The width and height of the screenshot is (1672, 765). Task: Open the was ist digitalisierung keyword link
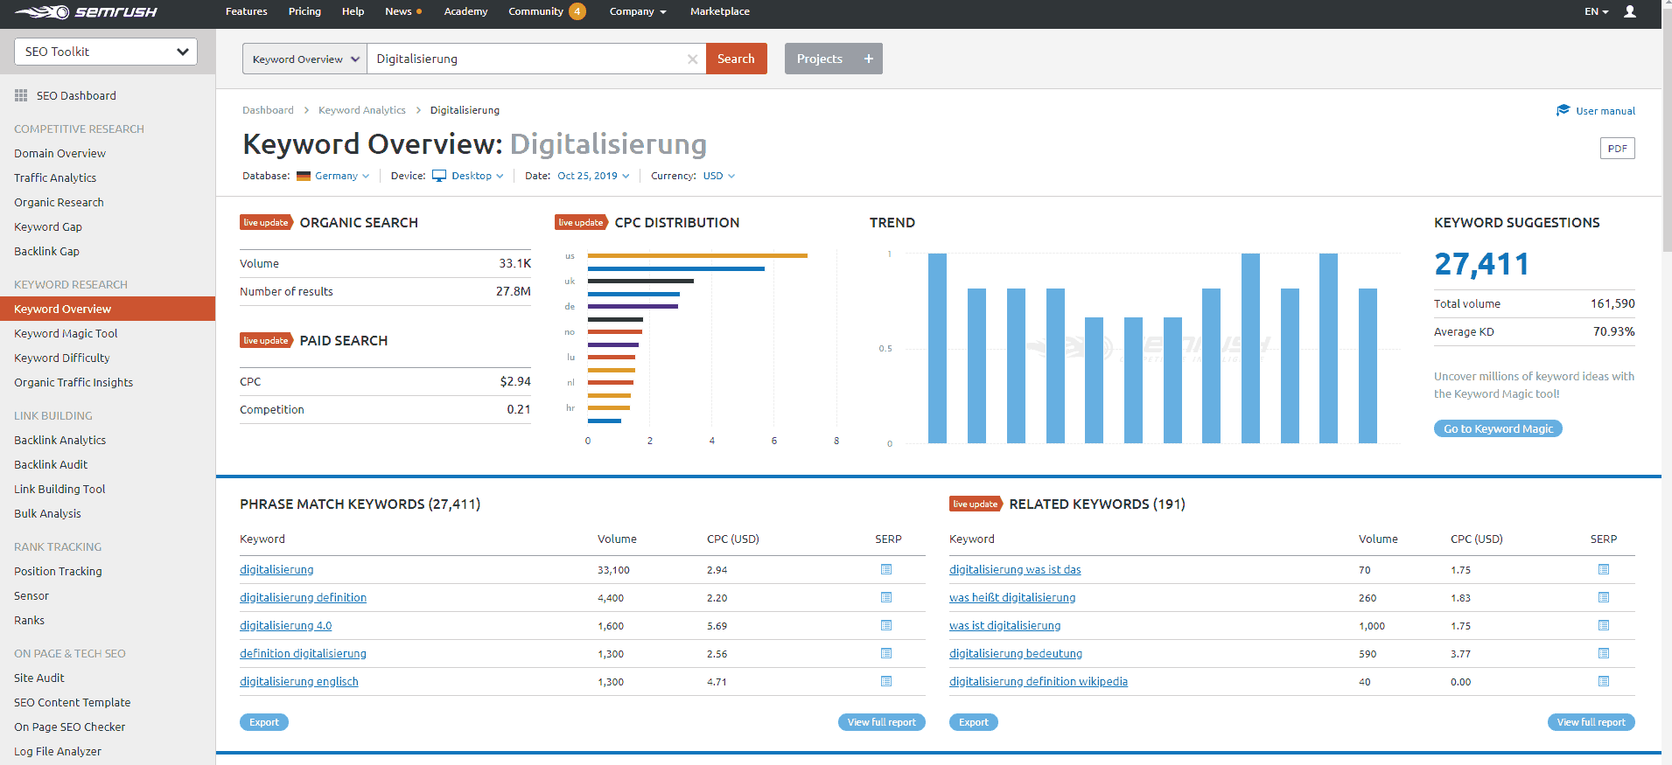[x=1004, y=625]
